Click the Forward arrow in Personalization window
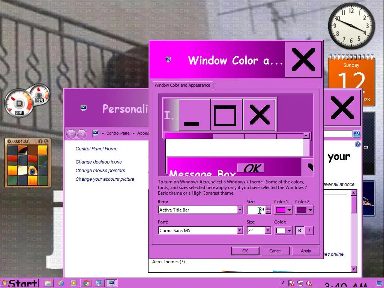 81,134
